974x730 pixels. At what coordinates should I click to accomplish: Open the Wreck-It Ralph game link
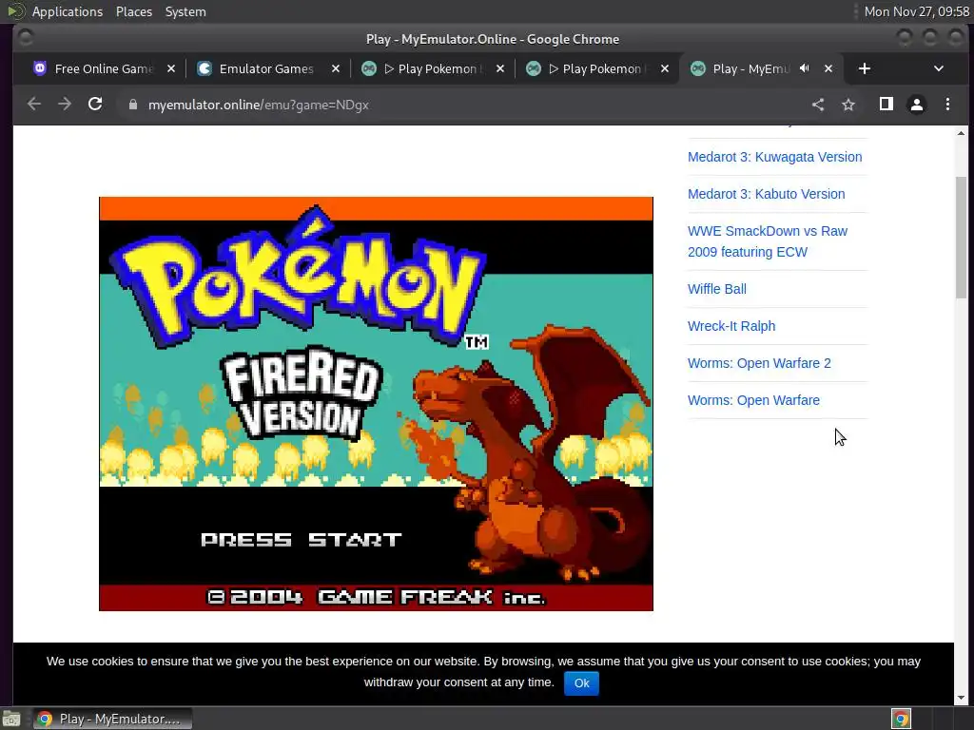coord(731,326)
